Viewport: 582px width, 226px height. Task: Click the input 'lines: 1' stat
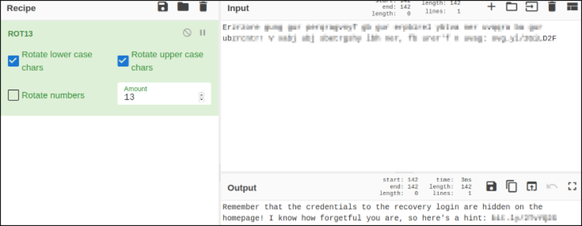tap(442, 12)
